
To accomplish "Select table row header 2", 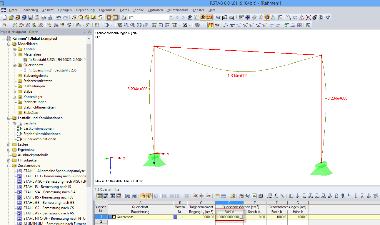I will (101, 221).
